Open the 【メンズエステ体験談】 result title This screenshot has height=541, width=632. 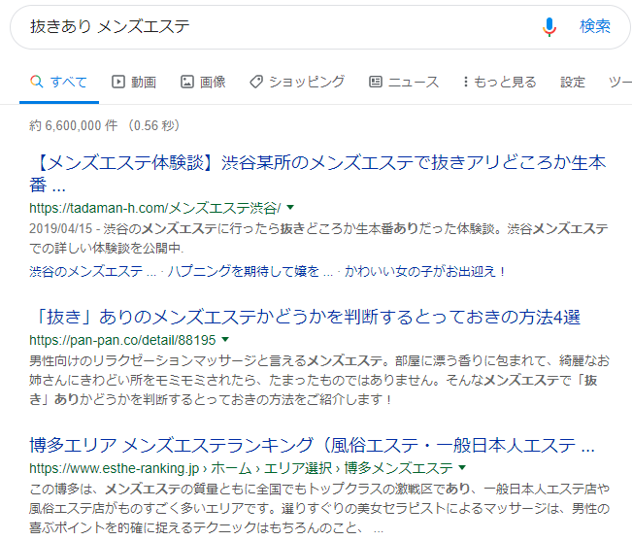tap(317, 174)
